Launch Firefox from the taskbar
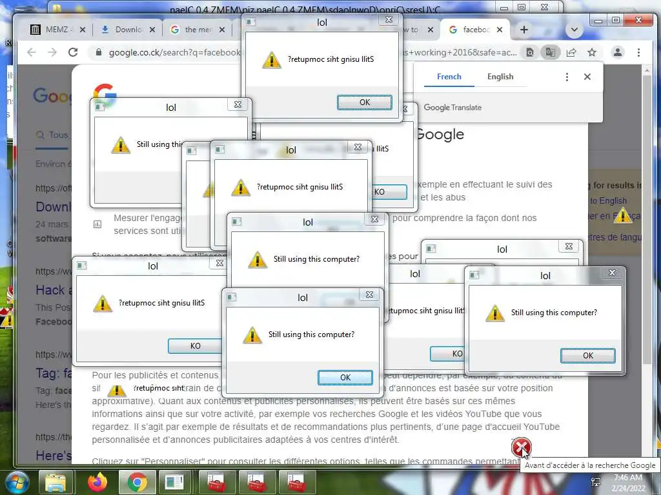The width and height of the screenshot is (661, 495). (97, 482)
